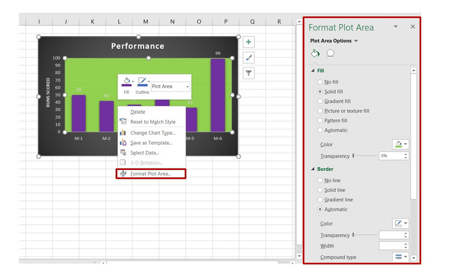Collapse the Border section
Viewport: 457px width, 280px height.
click(x=313, y=169)
